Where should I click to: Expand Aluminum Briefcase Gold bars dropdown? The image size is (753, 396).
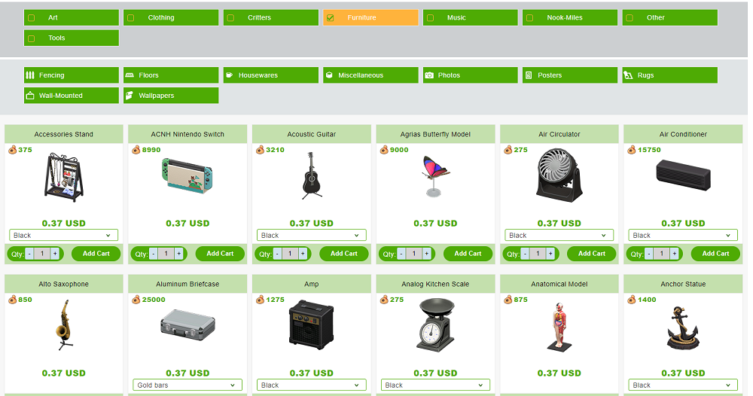click(187, 385)
